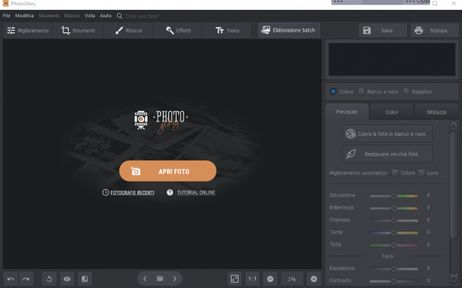
Task: Click the panel scrollbar down arrow
Action: [454, 278]
